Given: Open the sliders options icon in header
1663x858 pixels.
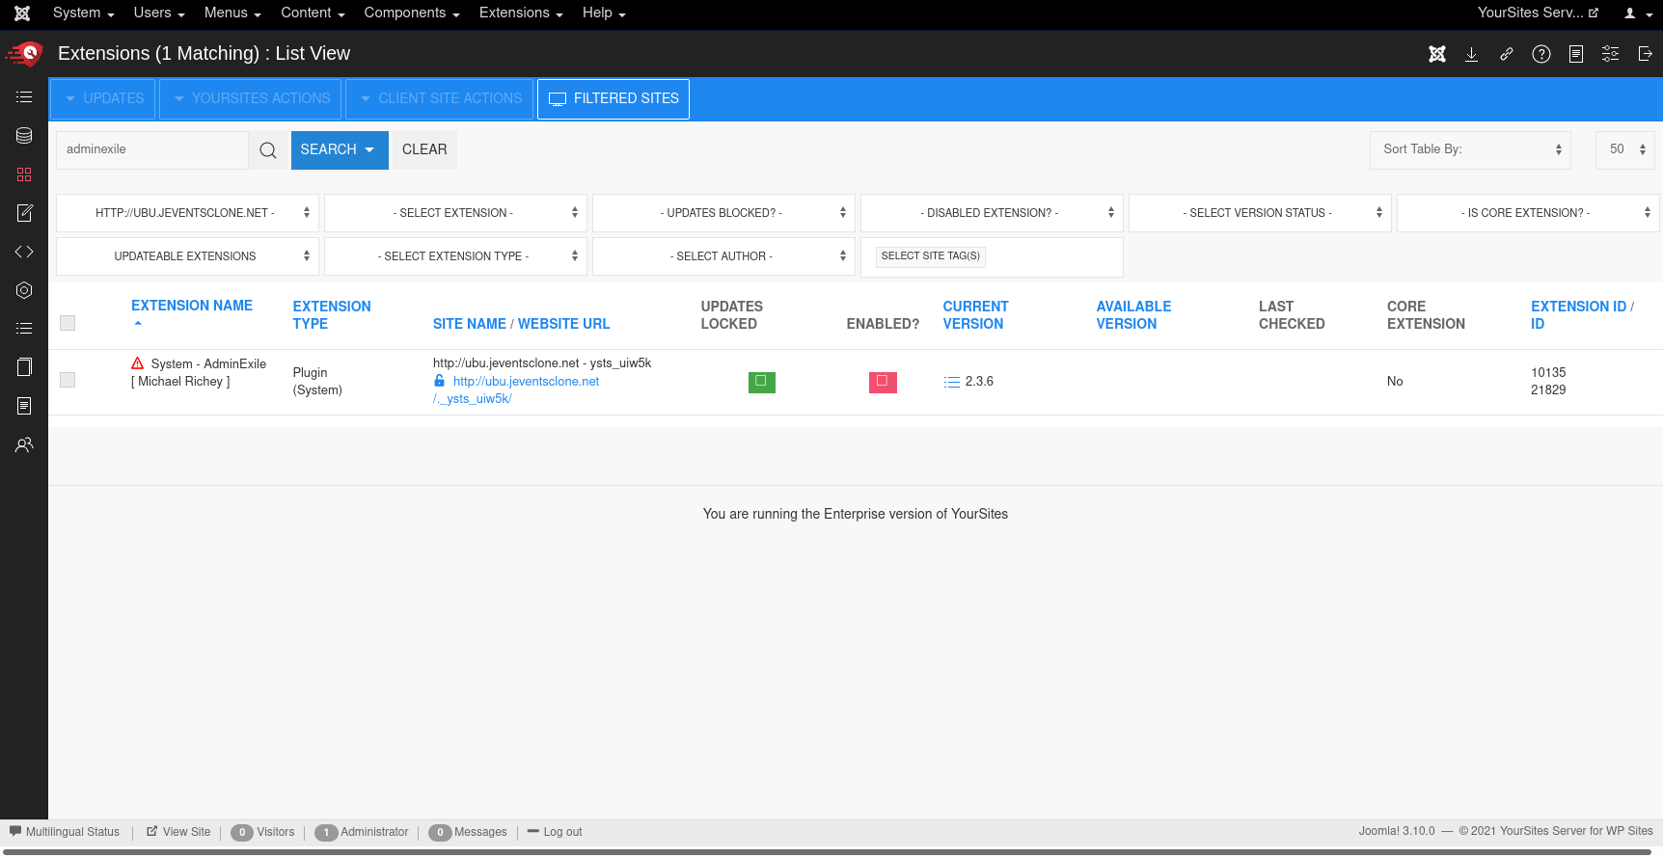Looking at the screenshot, I should pyautogui.click(x=1611, y=54).
